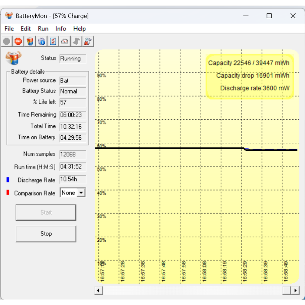Click the blue Discharge Rate color marker
This screenshot has height=305, width=305.
[x=8, y=180]
